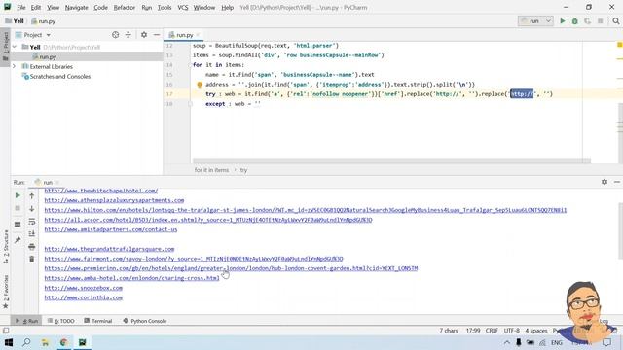Open the File menu
The width and height of the screenshot is (623, 350).
coord(21,7)
